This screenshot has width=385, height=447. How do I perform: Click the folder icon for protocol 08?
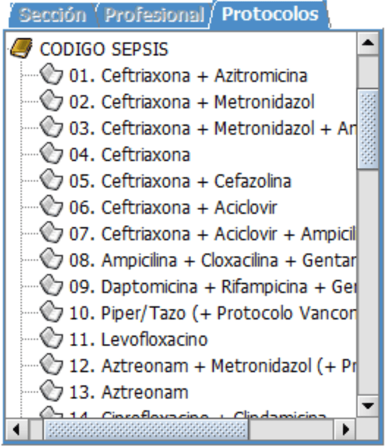tap(53, 260)
